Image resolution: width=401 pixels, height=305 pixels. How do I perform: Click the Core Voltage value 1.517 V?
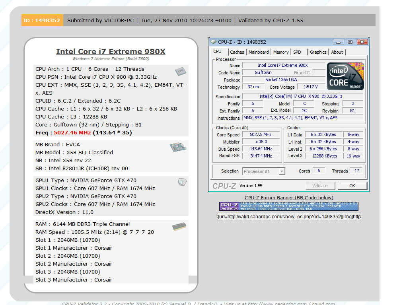(x=311, y=87)
